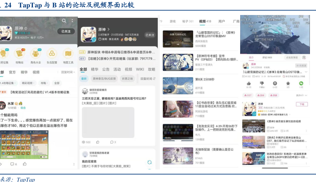The height and width of the screenshot is (182, 316).
Task: Favorite the video using the star icon
Action: (x=288, y=84)
